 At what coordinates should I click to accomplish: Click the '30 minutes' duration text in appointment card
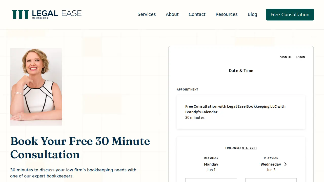[195, 118]
